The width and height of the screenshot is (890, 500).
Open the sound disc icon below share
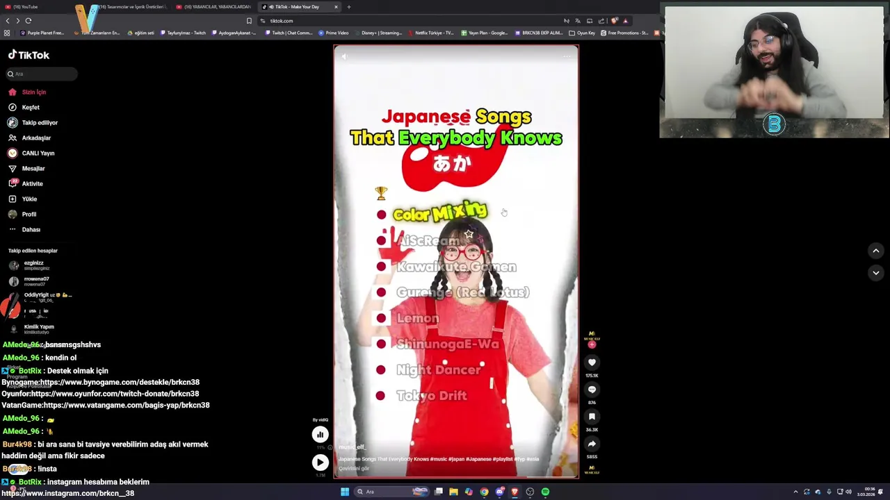592,469
